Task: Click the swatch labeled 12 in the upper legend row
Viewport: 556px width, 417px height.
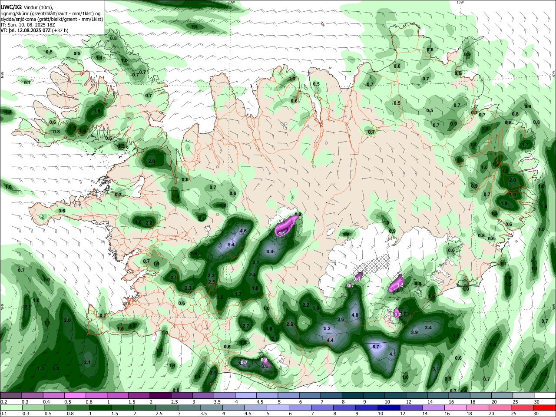Action: (417, 395)
